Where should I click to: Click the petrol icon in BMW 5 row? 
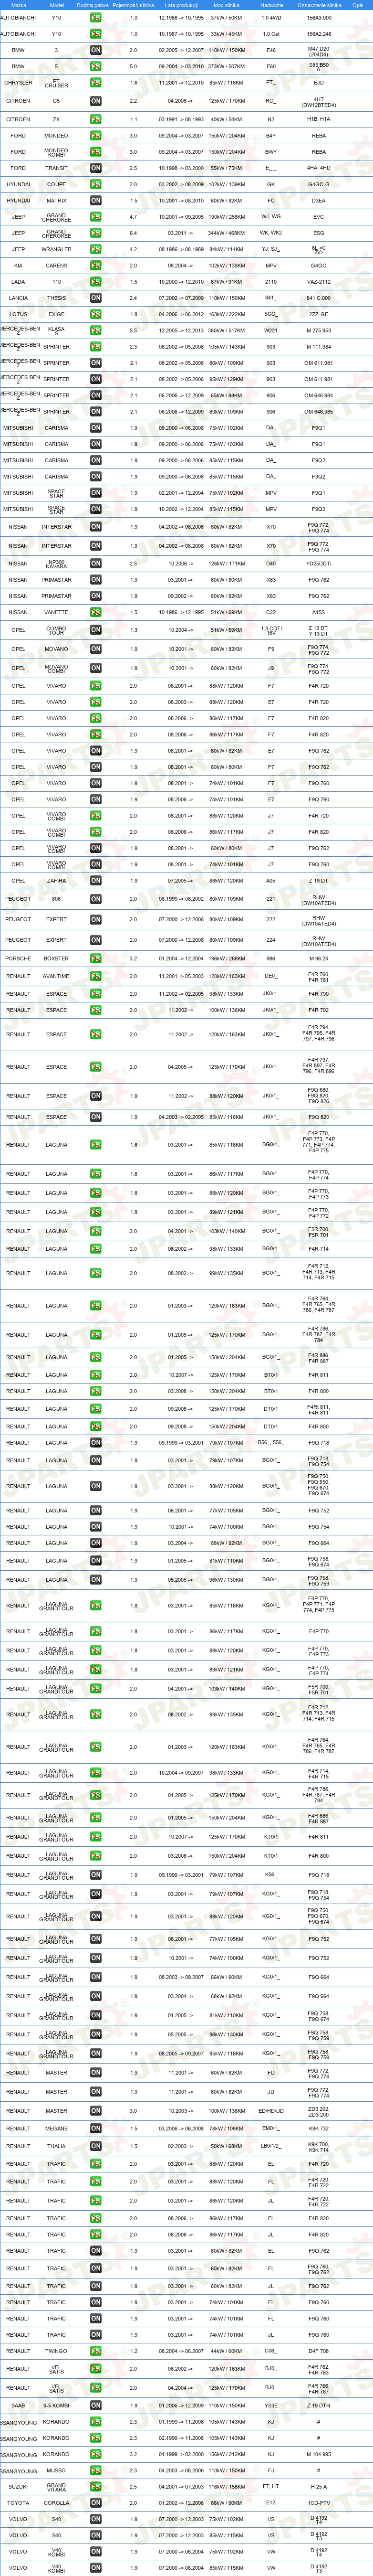click(95, 66)
